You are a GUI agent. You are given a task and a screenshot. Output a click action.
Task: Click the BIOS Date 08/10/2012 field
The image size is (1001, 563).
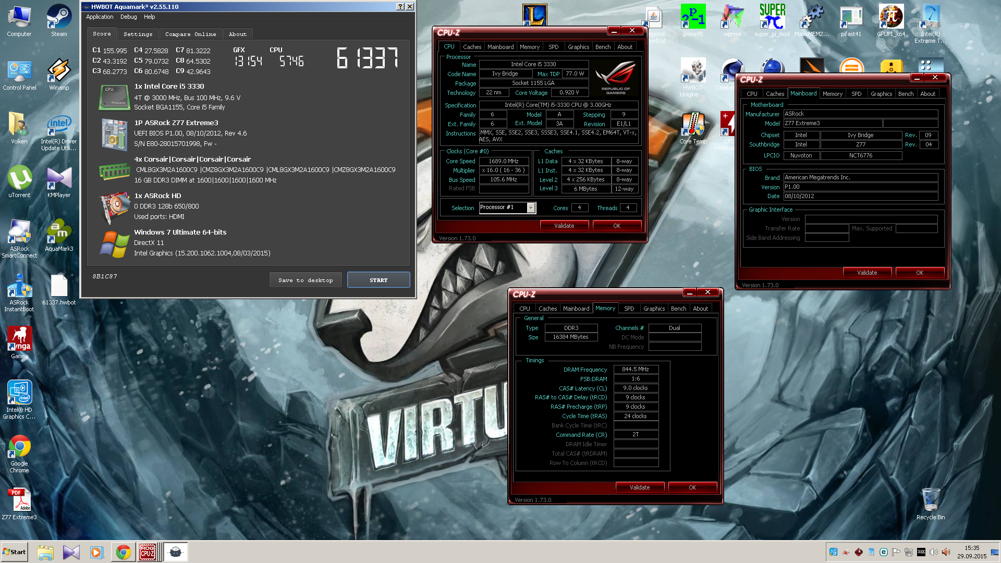pos(861,197)
